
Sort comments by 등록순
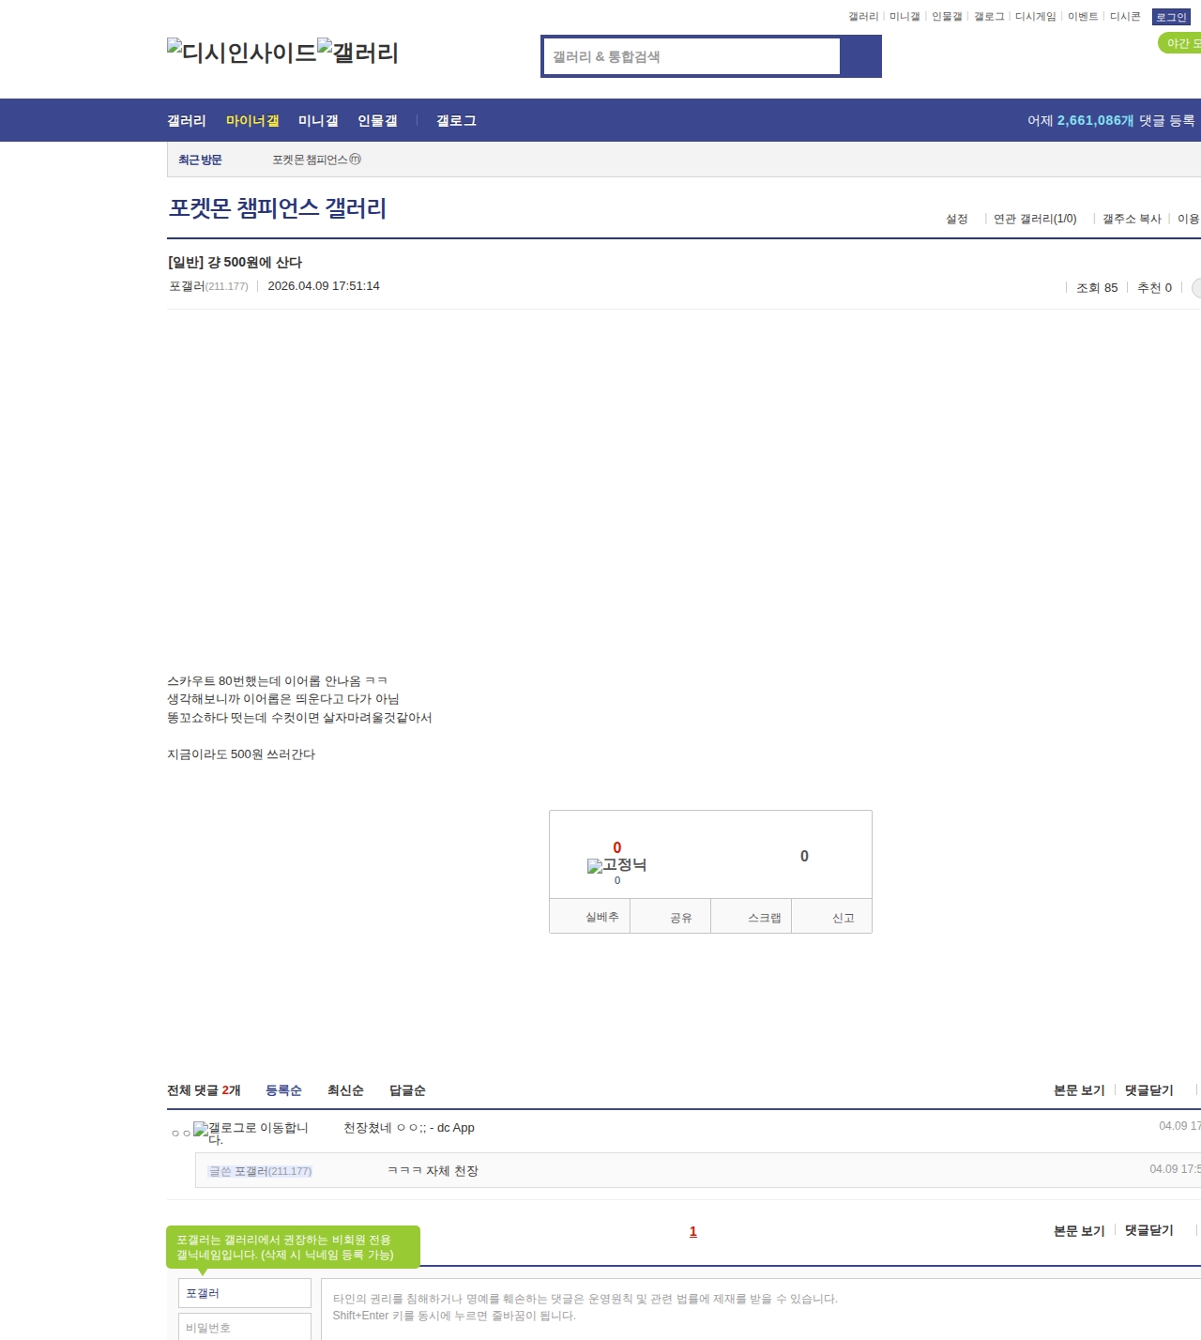[x=283, y=1090]
